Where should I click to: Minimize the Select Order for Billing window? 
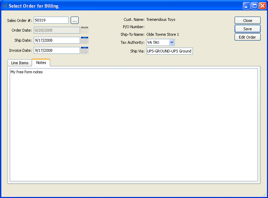point(246,6)
